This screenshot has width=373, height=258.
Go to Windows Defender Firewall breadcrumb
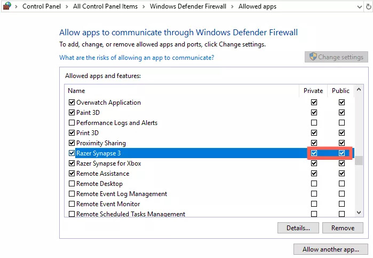click(188, 6)
